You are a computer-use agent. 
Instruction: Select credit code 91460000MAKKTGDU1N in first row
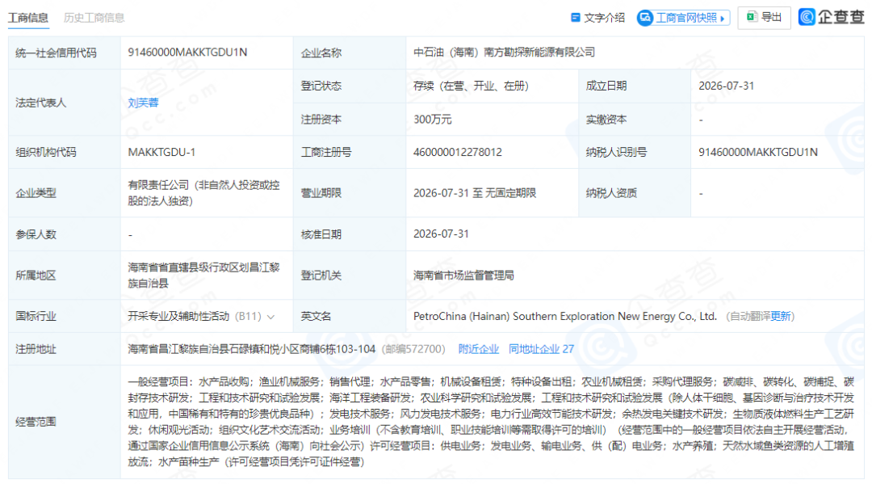pyautogui.click(x=187, y=53)
